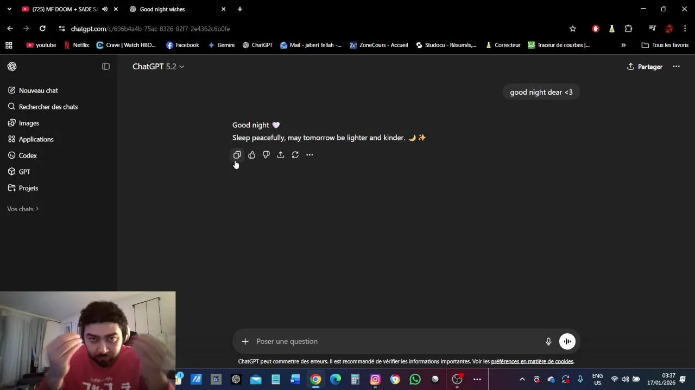Open Facebook bookmark
The height and width of the screenshot is (390, 695).
pyautogui.click(x=183, y=45)
